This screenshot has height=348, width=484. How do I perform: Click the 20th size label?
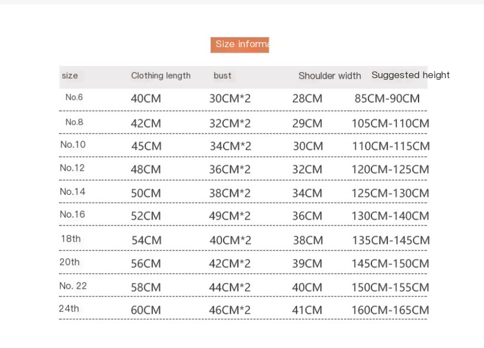(69, 262)
